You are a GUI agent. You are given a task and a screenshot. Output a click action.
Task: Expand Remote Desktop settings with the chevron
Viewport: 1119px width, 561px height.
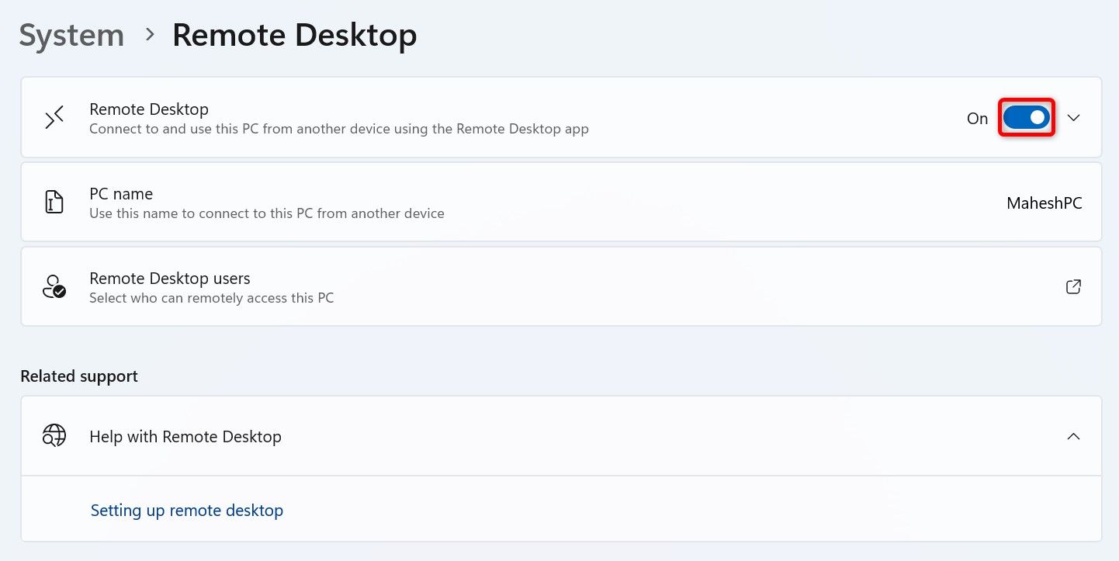coord(1073,118)
